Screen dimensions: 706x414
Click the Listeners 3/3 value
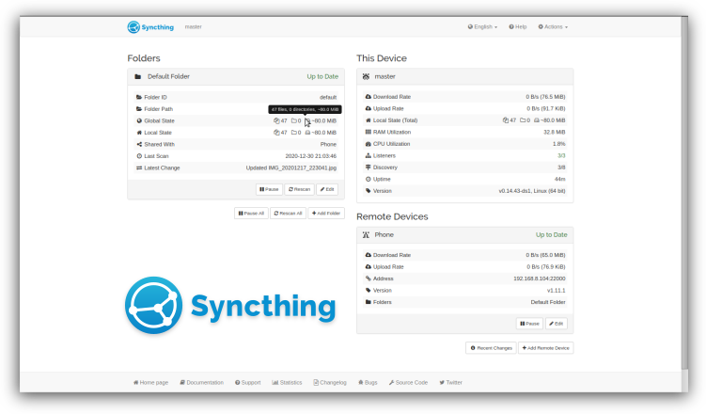point(561,155)
